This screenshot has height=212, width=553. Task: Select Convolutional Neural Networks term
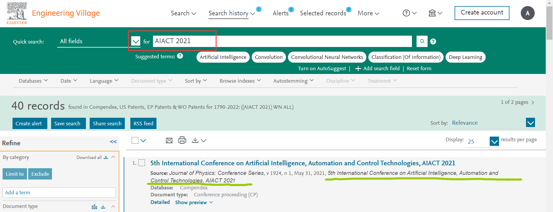click(327, 57)
